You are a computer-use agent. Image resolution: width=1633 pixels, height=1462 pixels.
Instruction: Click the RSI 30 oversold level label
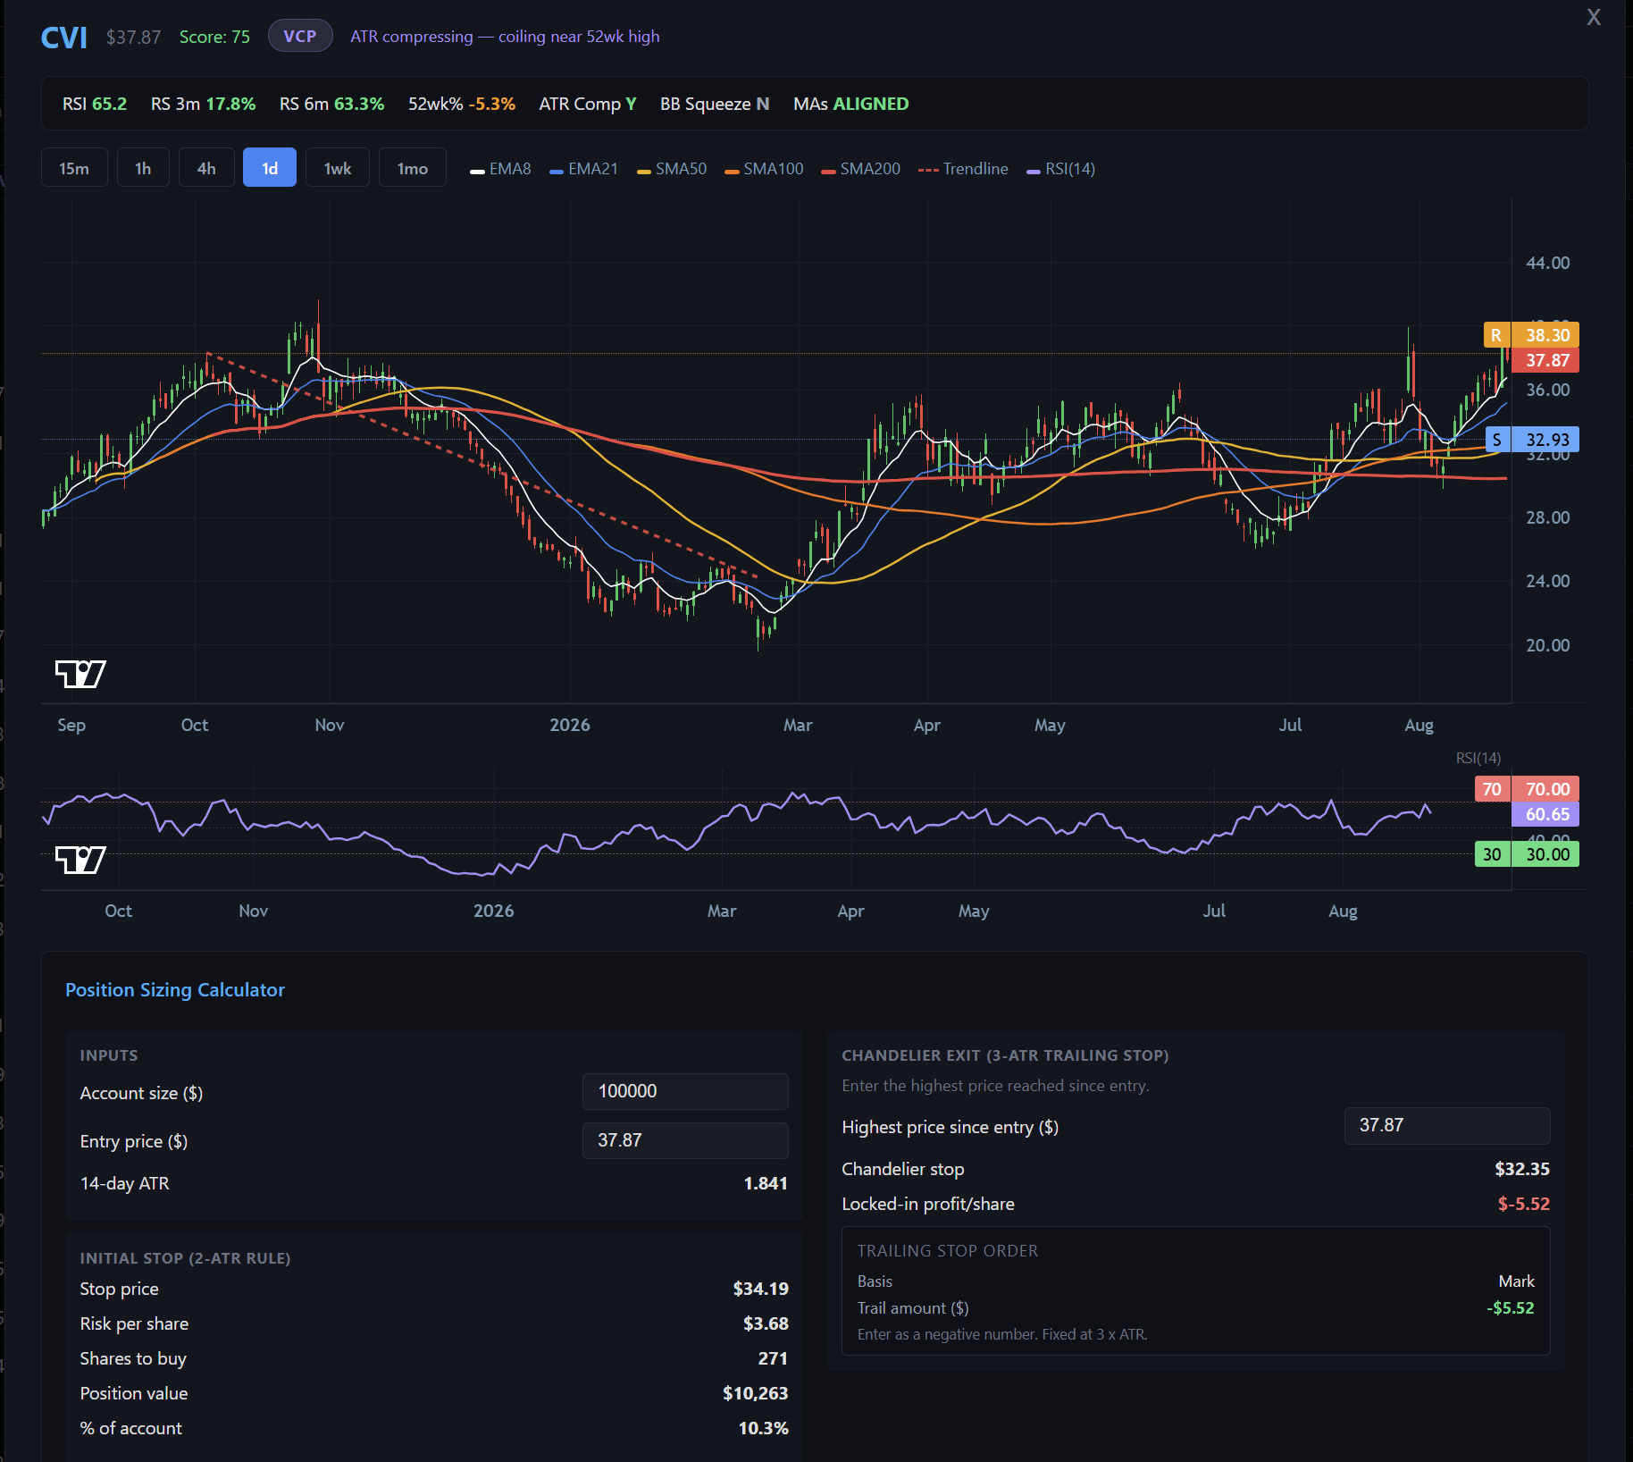(1492, 854)
